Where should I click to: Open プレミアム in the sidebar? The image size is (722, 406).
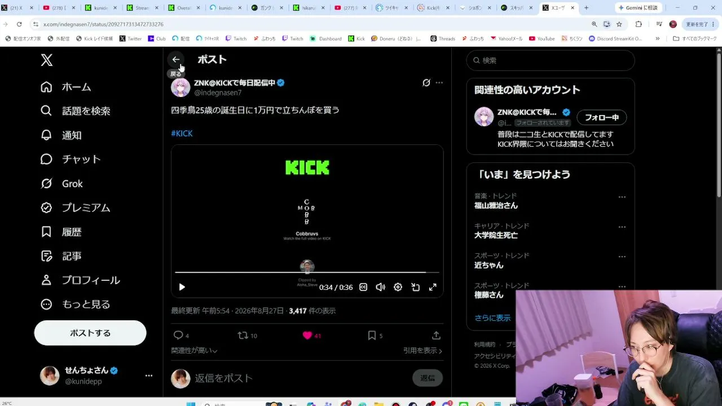tap(76, 208)
